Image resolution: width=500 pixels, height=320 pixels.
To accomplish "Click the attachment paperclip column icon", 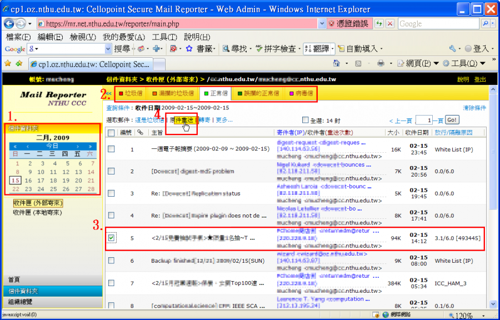I will [x=141, y=132].
